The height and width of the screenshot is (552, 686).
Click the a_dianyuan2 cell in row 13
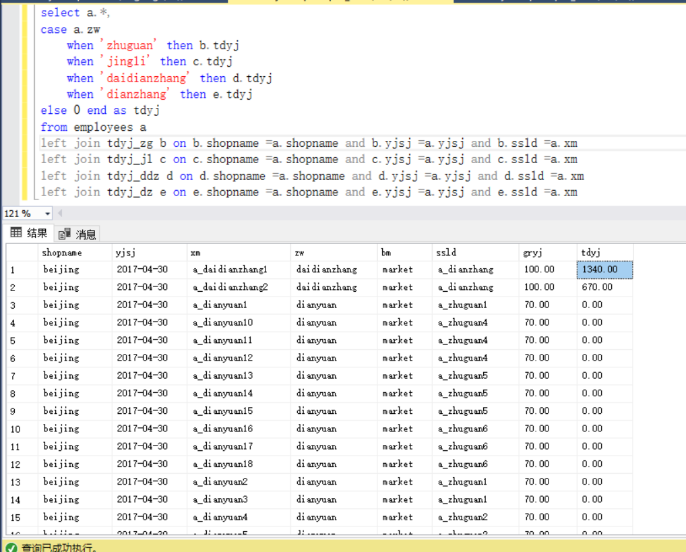239,482
